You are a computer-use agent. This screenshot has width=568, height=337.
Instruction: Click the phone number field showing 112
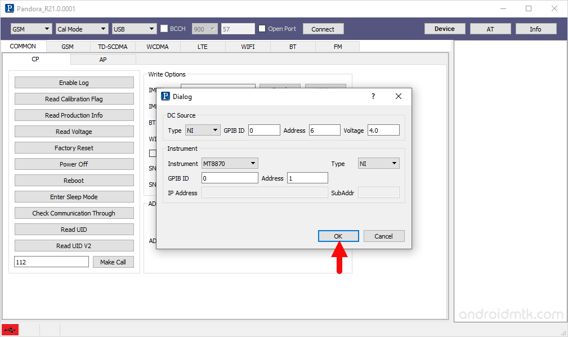[51, 262]
